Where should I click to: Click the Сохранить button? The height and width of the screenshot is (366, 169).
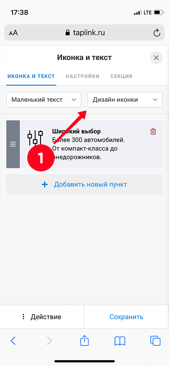126,317
